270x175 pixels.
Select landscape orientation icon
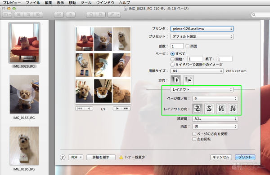coord(189,80)
